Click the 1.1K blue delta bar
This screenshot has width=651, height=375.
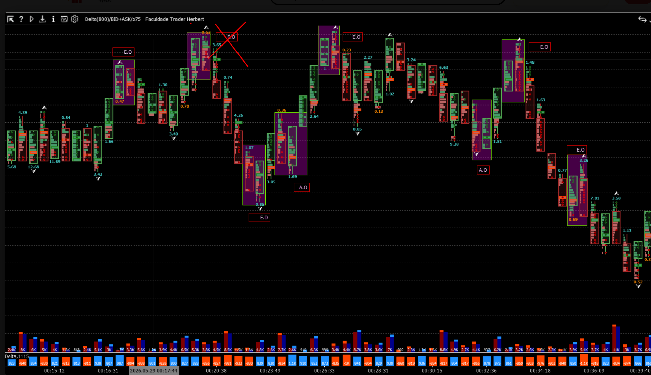point(292,360)
